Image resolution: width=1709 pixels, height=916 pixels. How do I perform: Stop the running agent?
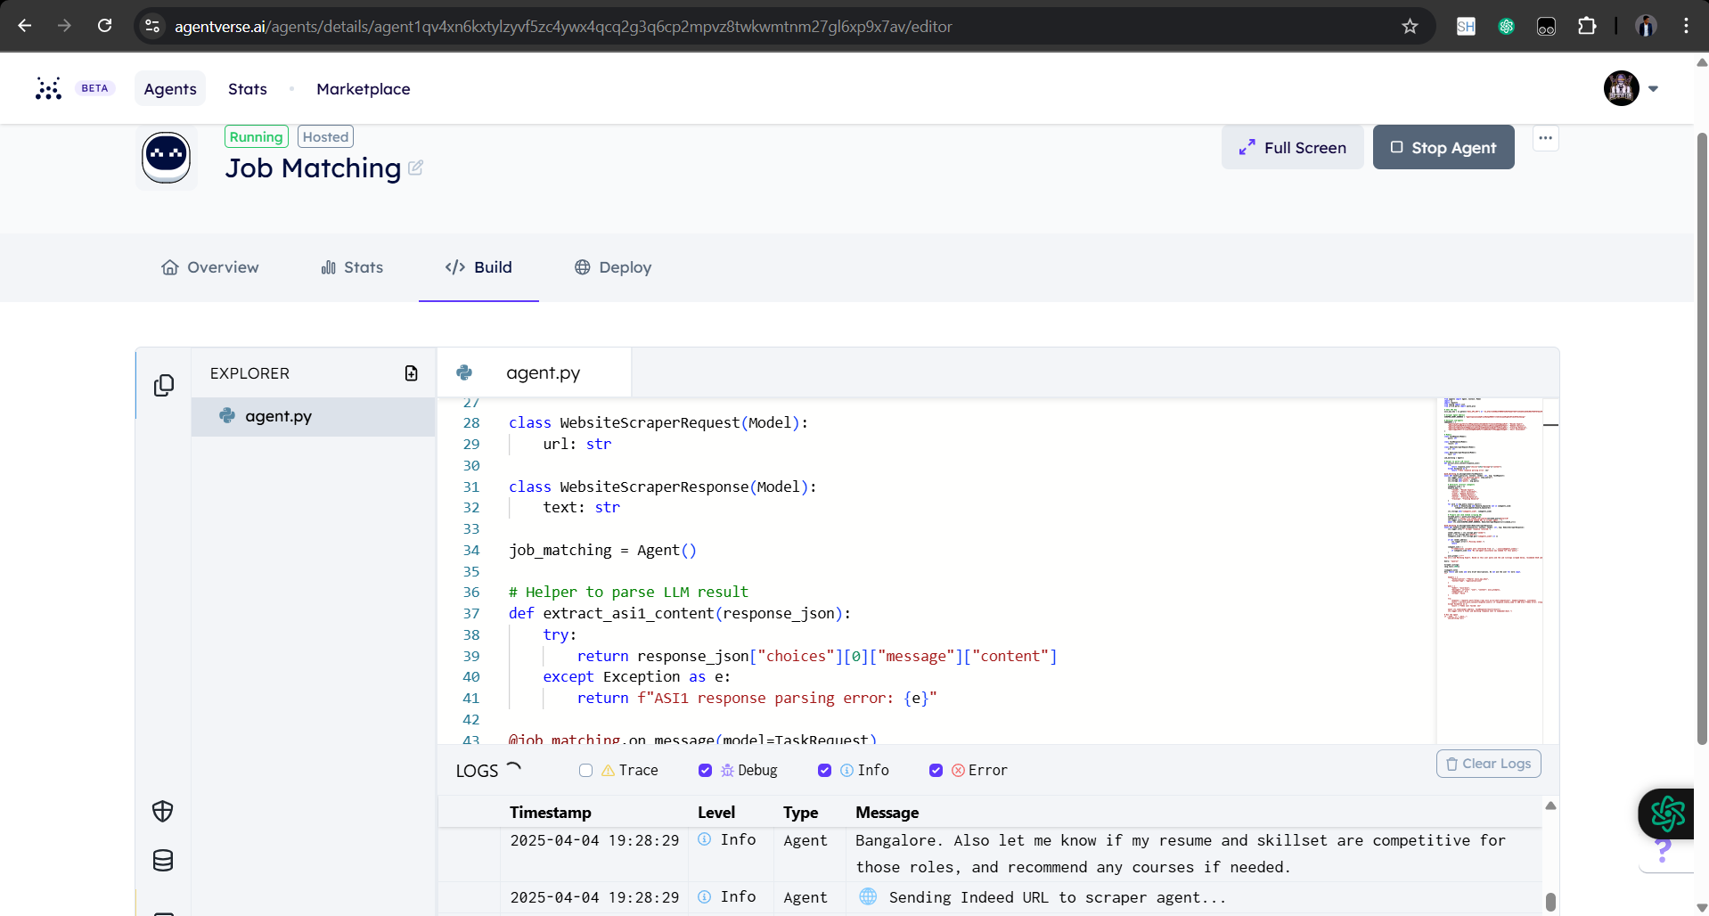pyautogui.click(x=1443, y=147)
